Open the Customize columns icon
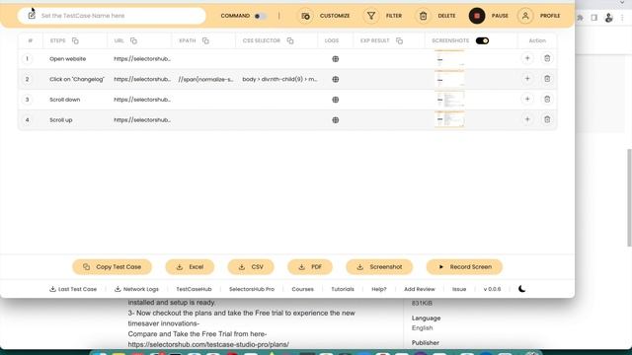This screenshot has width=632, height=355. pyautogui.click(x=305, y=16)
